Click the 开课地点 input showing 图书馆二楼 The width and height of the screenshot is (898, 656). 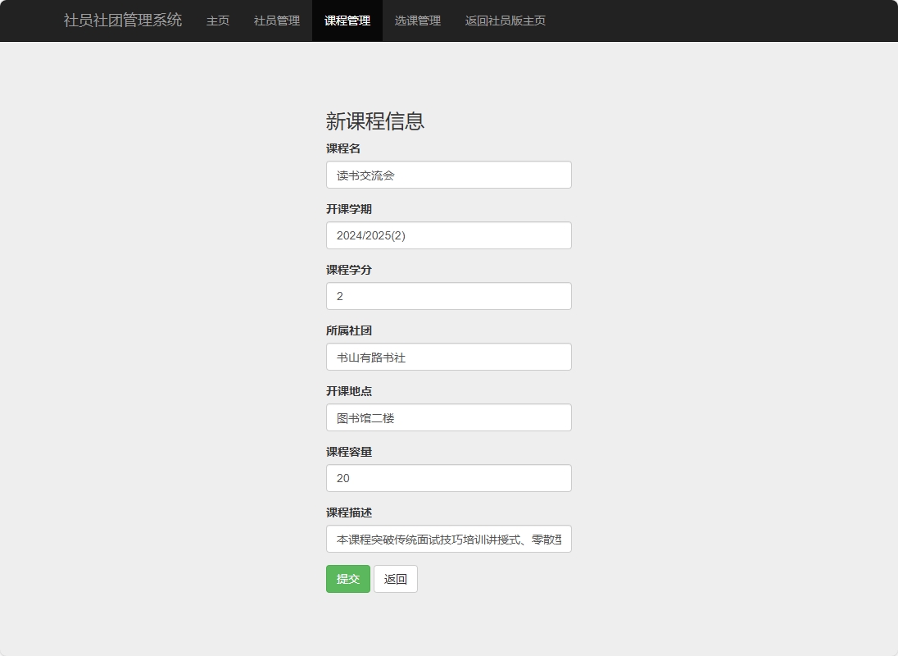pos(448,417)
